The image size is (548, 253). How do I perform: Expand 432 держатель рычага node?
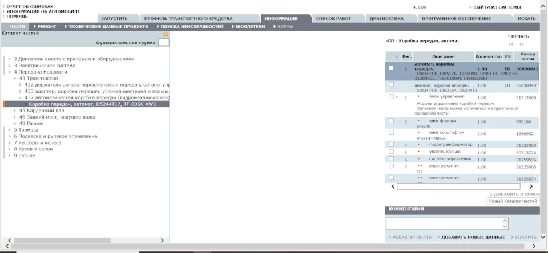[21, 85]
